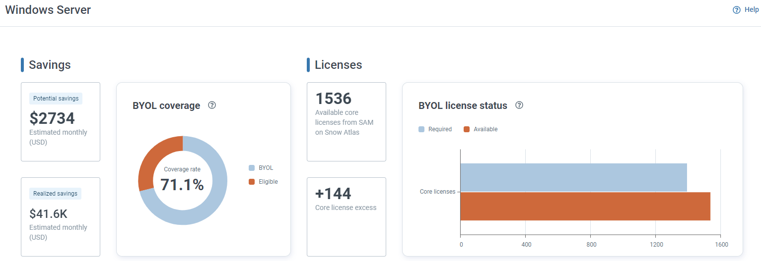Click the orange Available core licenses bar
Image resolution: width=761 pixels, height=261 pixels.
click(585, 206)
